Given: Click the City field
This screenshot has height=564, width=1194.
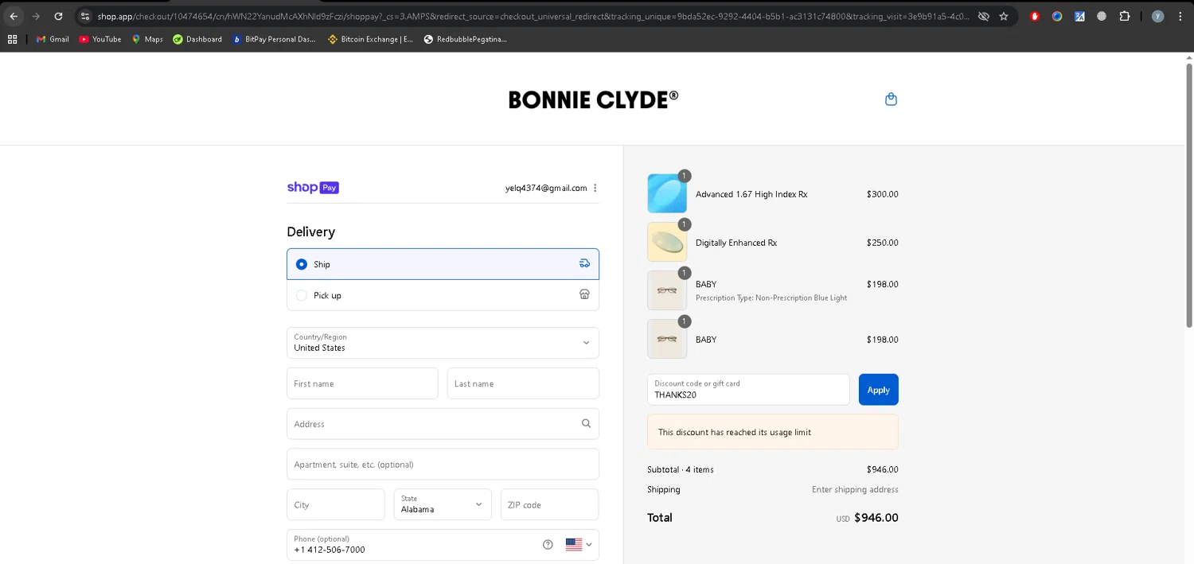Looking at the screenshot, I should 336,504.
